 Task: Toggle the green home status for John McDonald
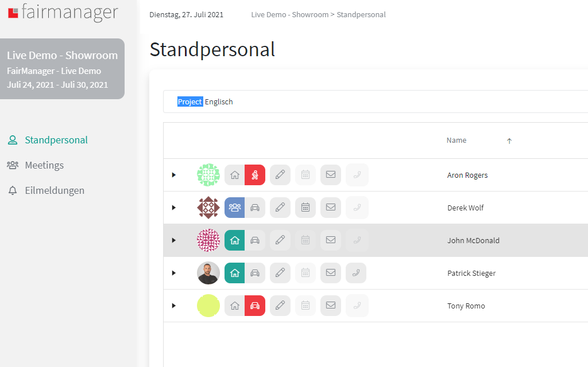[234, 240]
